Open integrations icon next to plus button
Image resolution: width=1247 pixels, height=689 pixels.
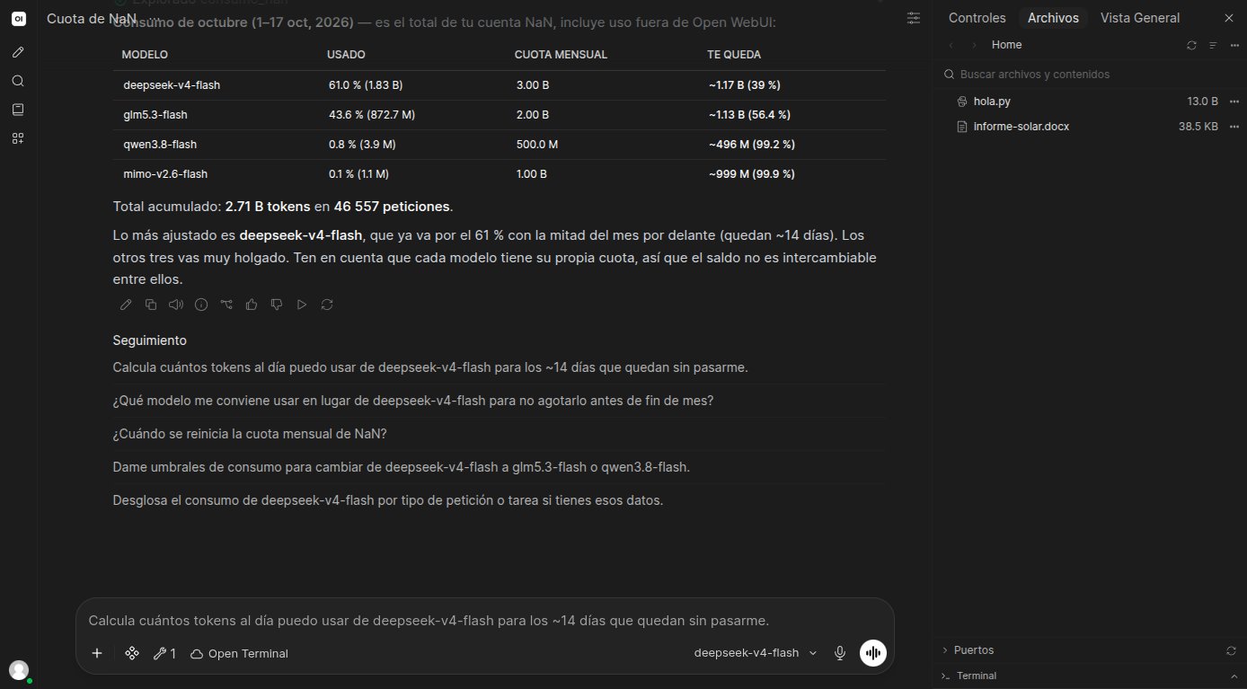click(132, 653)
